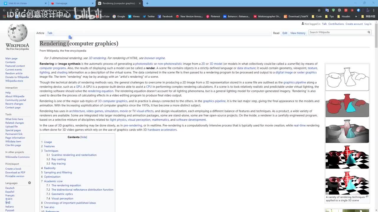Open the Contributions link

tap(336, 24)
